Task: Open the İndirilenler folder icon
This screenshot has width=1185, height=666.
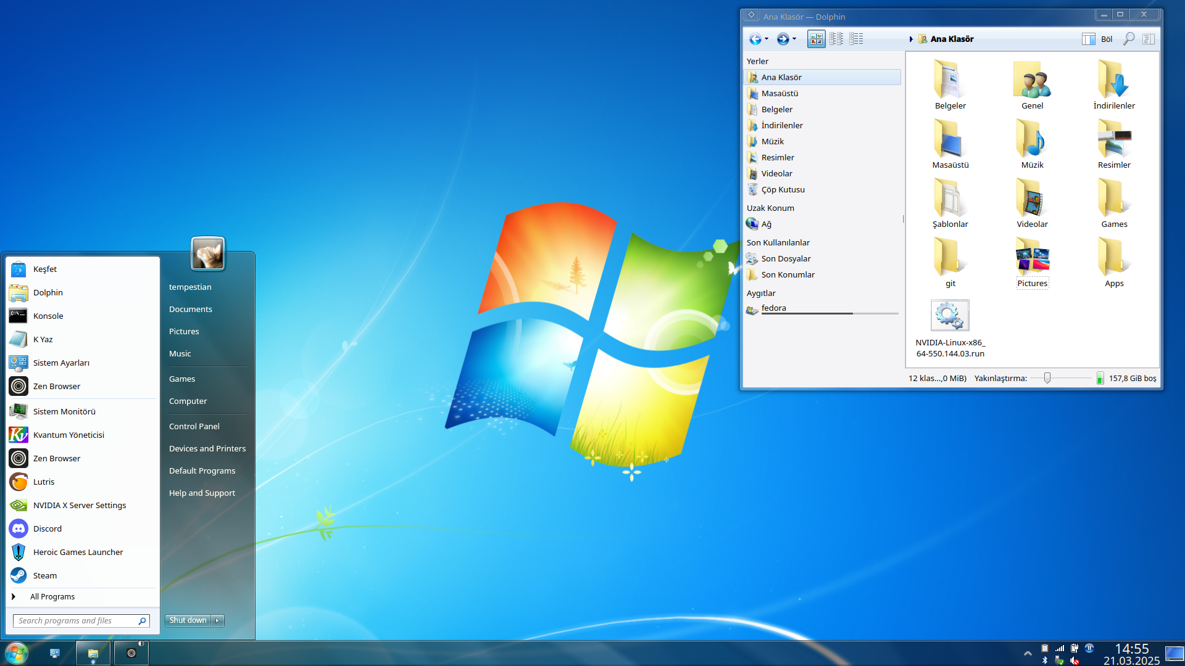Action: tap(1113, 80)
